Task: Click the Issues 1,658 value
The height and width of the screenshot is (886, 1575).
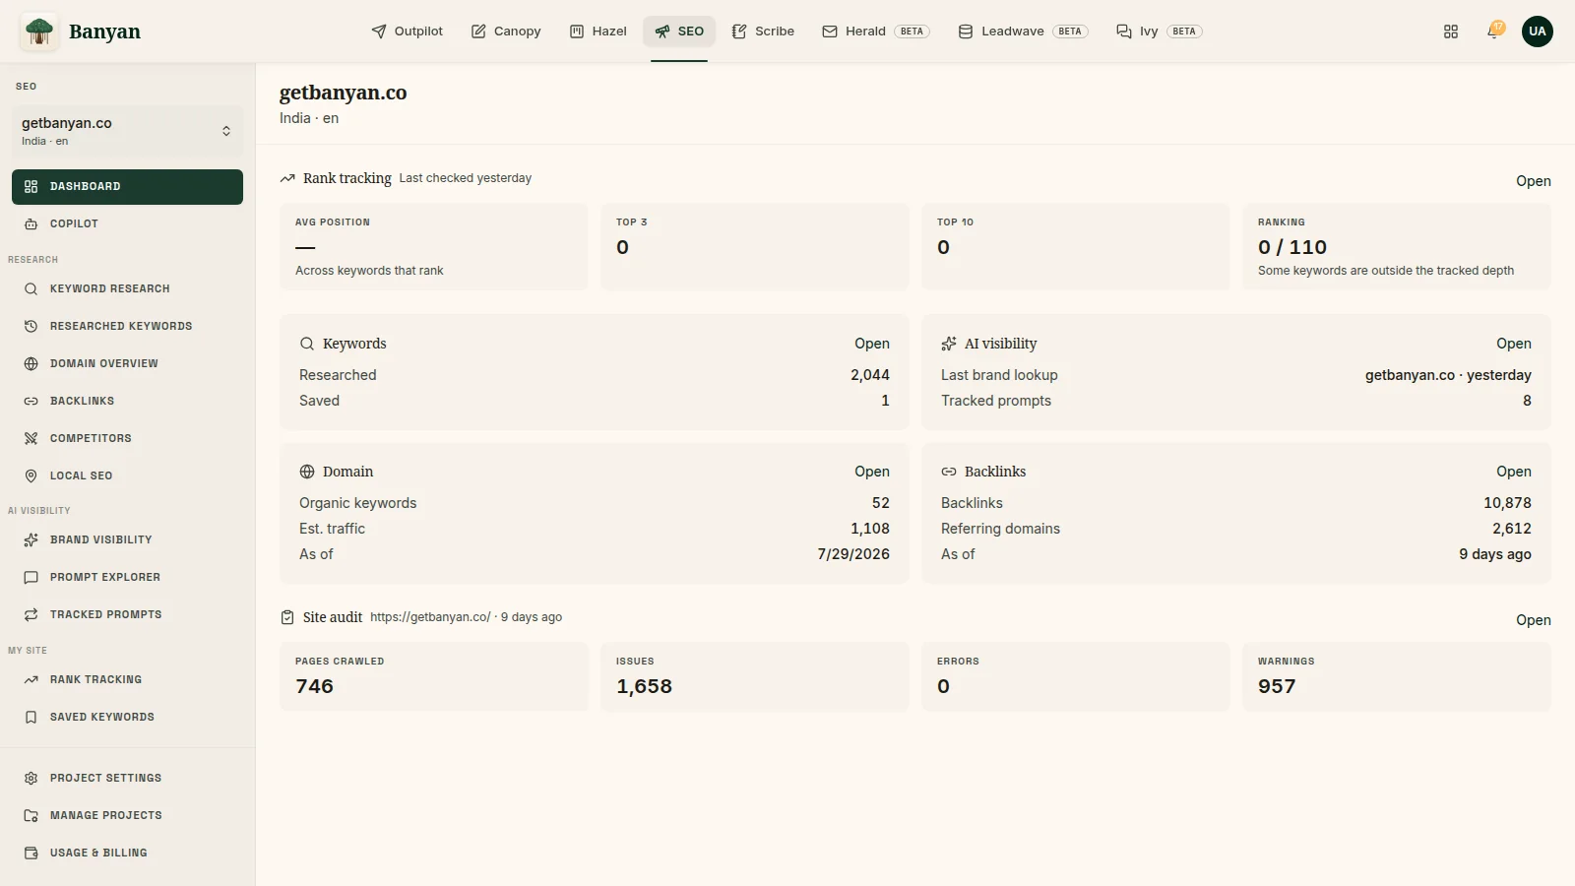Action: coord(644,686)
